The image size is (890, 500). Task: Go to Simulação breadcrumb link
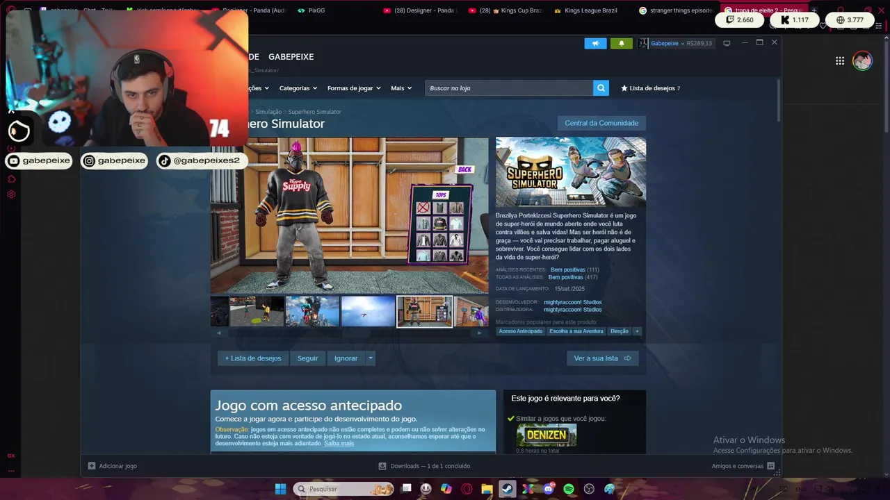268,112
